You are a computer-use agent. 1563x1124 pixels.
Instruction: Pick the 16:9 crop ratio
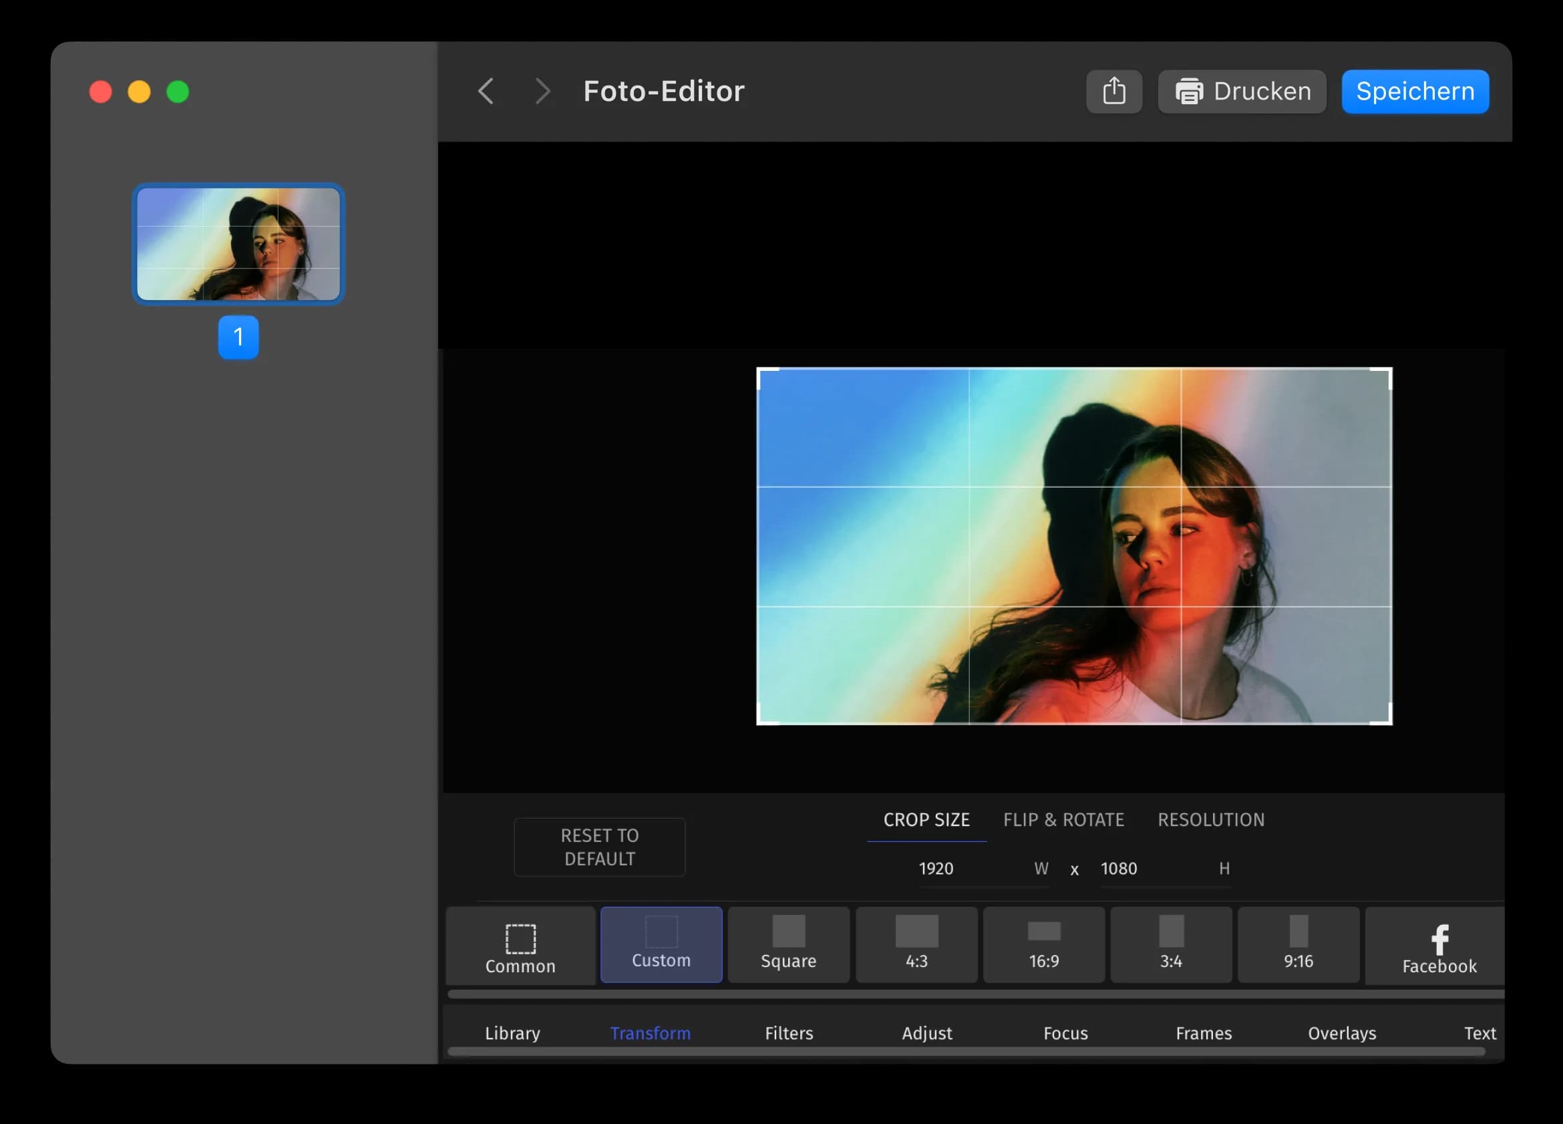pyautogui.click(x=1043, y=944)
